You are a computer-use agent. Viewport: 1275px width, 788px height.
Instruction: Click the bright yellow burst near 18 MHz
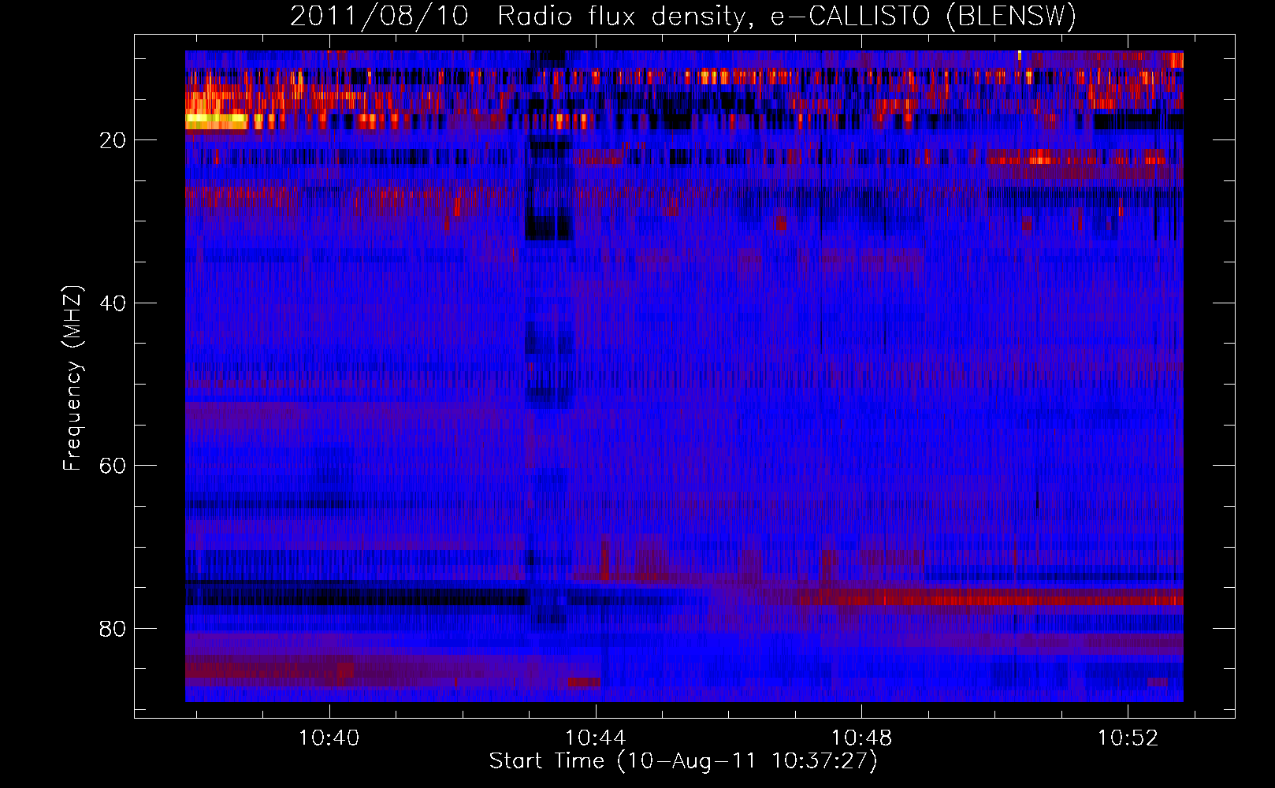[216, 121]
